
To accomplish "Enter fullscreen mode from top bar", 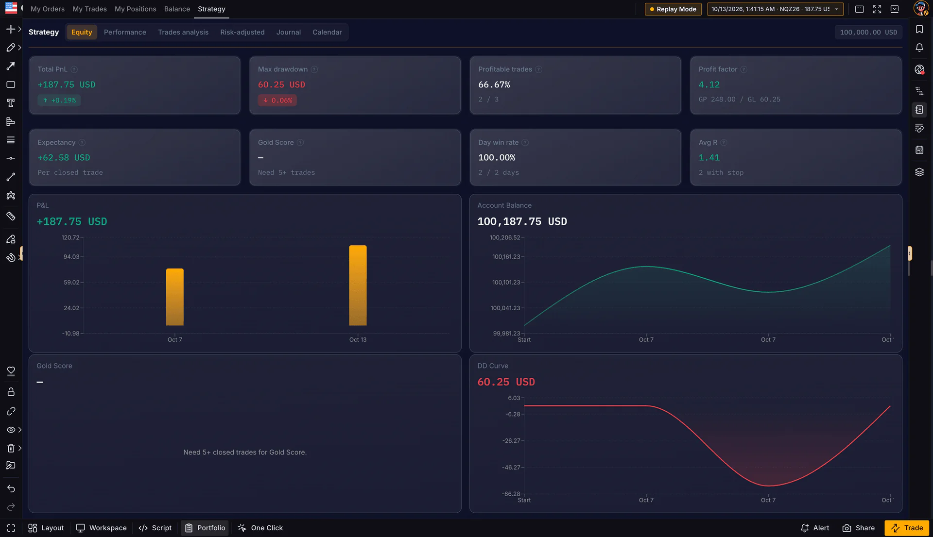I will point(877,9).
